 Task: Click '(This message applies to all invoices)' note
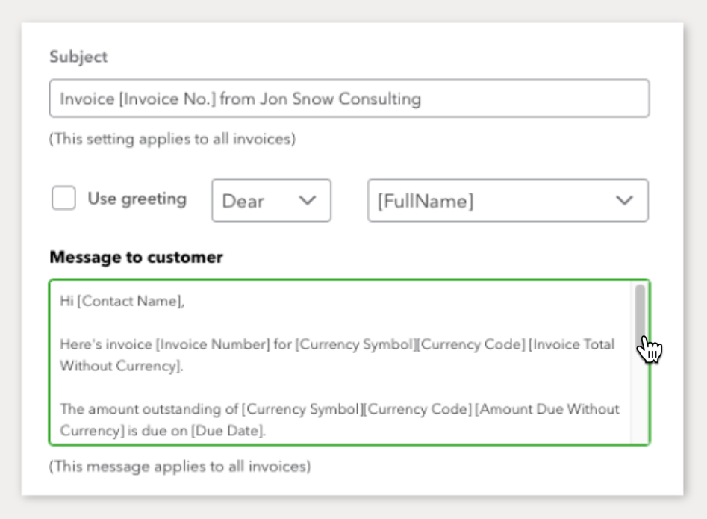pos(180,467)
